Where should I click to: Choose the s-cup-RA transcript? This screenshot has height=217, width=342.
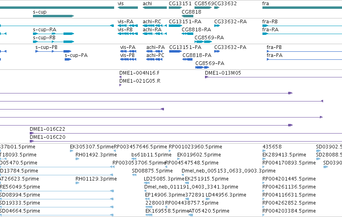(x=53, y=34)
